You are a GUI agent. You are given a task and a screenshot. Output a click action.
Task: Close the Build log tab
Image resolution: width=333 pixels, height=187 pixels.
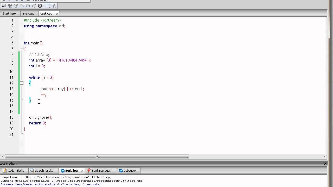click(x=82, y=171)
